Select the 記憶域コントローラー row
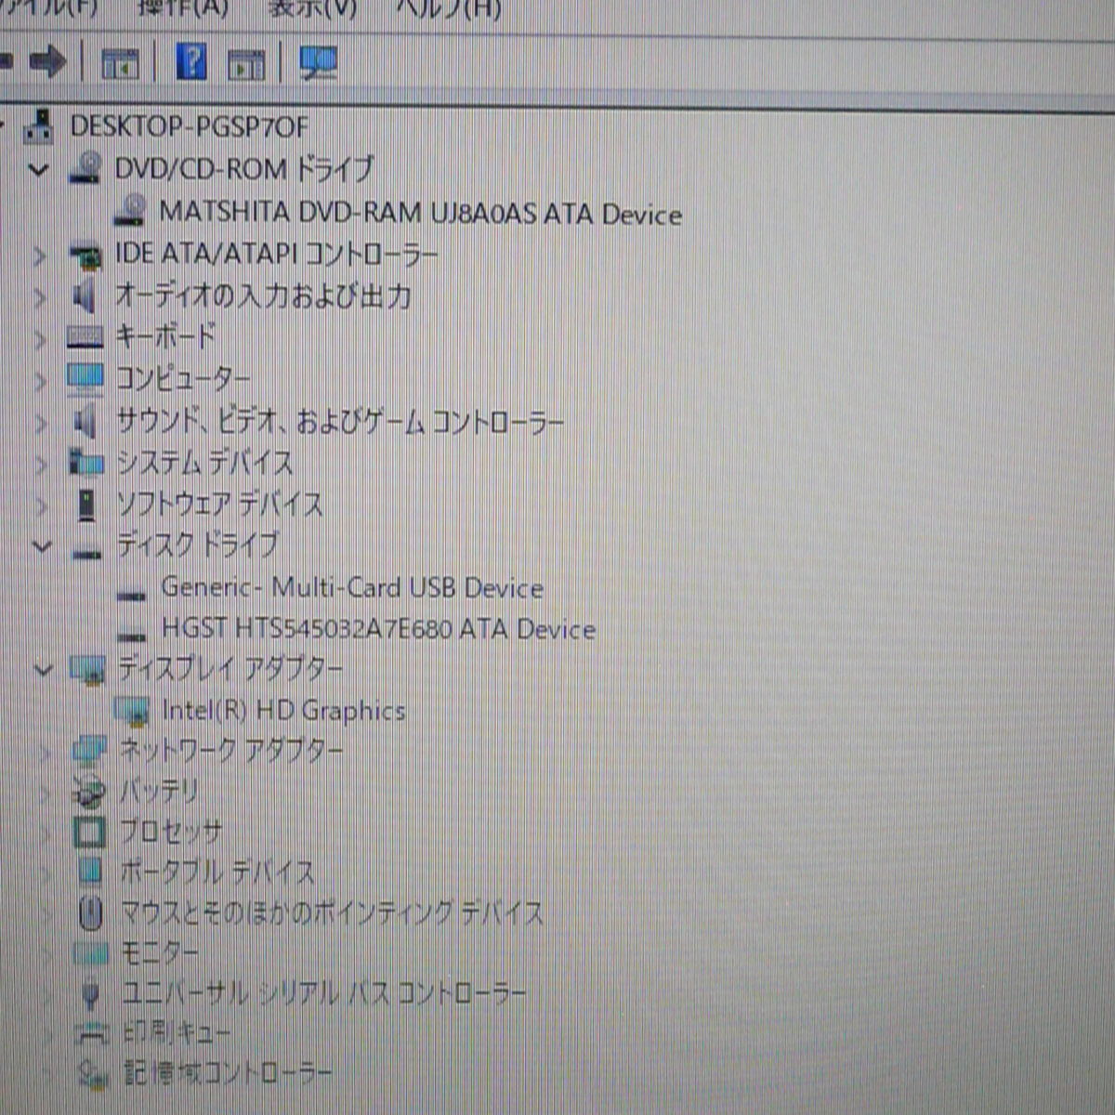 coord(229,1074)
